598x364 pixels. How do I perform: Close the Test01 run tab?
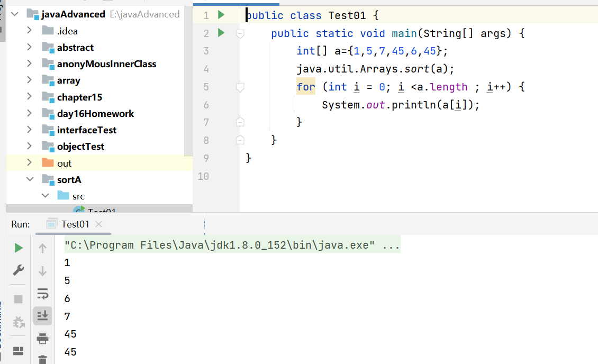[x=98, y=224]
